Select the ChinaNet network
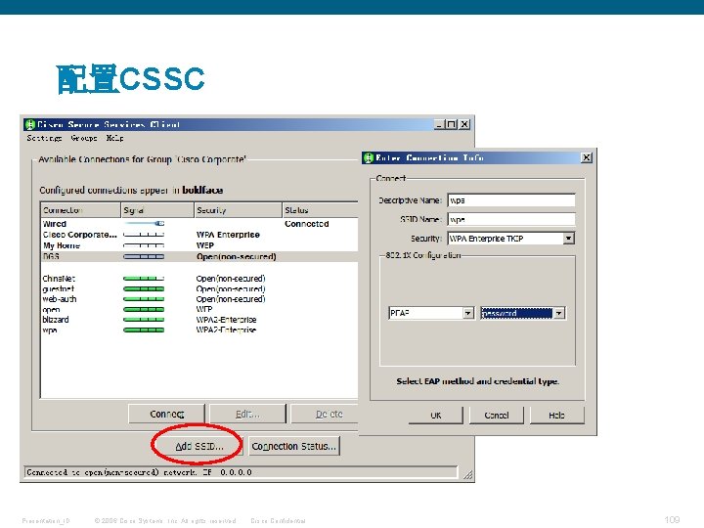This screenshot has width=704, height=528. tap(199, 279)
